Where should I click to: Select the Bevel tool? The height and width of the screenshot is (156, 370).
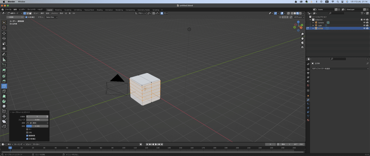coord(4,81)
